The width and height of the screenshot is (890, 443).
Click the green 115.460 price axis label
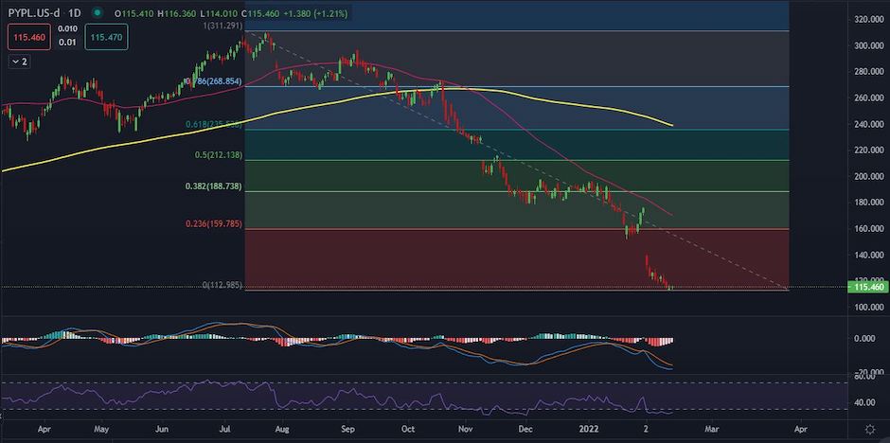point(868,287)
